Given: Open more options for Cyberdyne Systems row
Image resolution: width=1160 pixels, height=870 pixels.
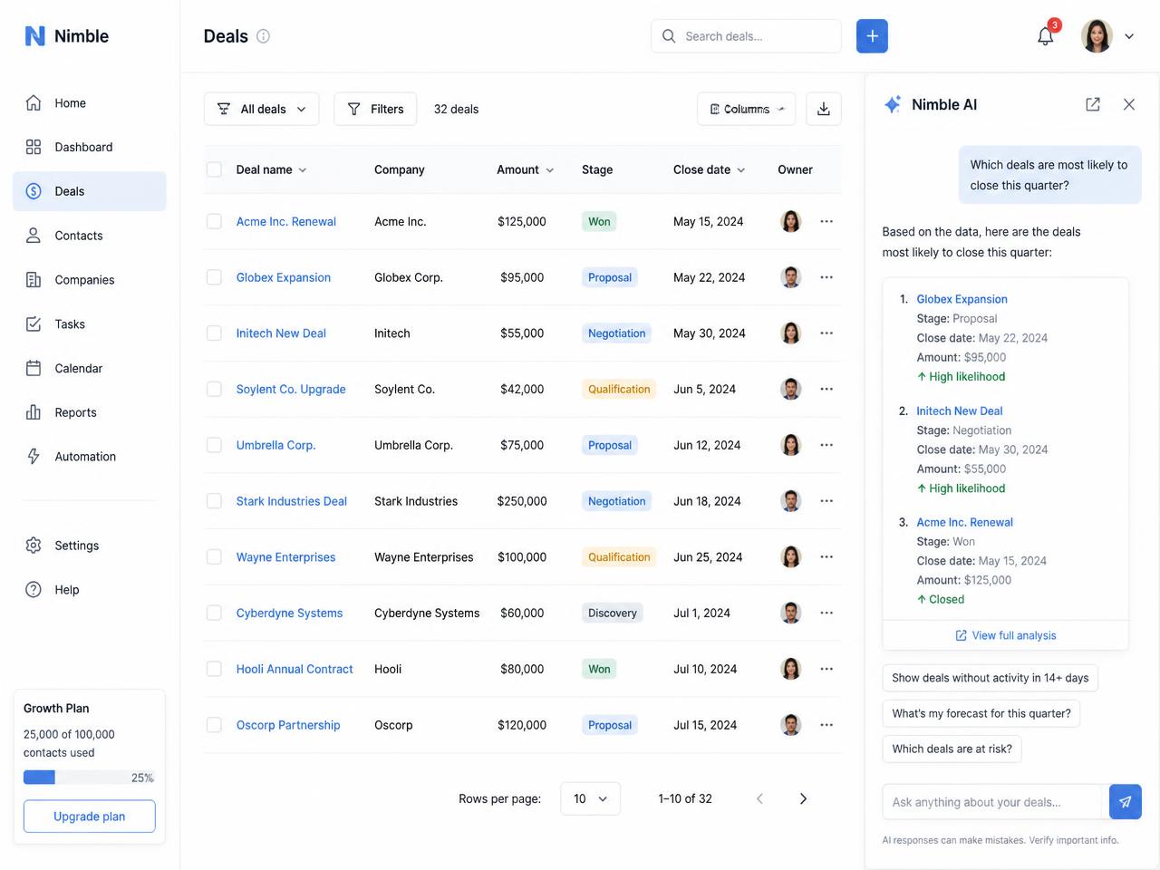Looking at the screenshot, I should [826, 613].
